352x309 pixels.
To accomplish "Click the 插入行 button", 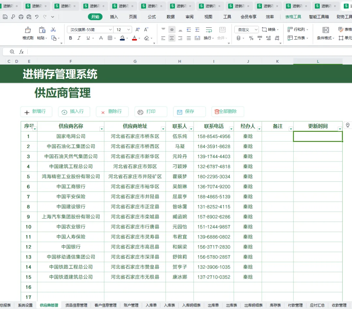I will click(74, 112).
